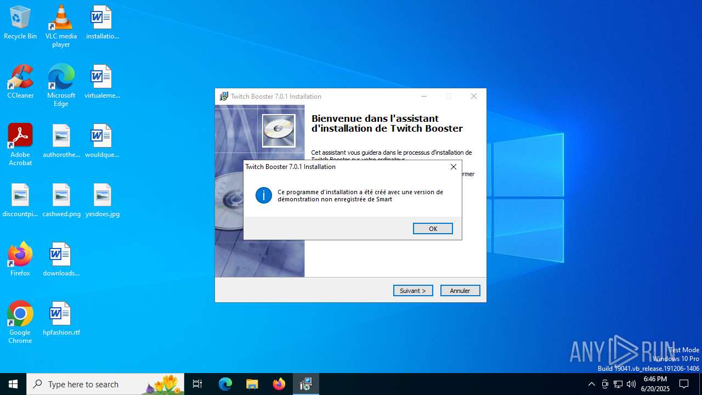Open Task View from the taskbar
702x395 pixels.
(197, 384)
